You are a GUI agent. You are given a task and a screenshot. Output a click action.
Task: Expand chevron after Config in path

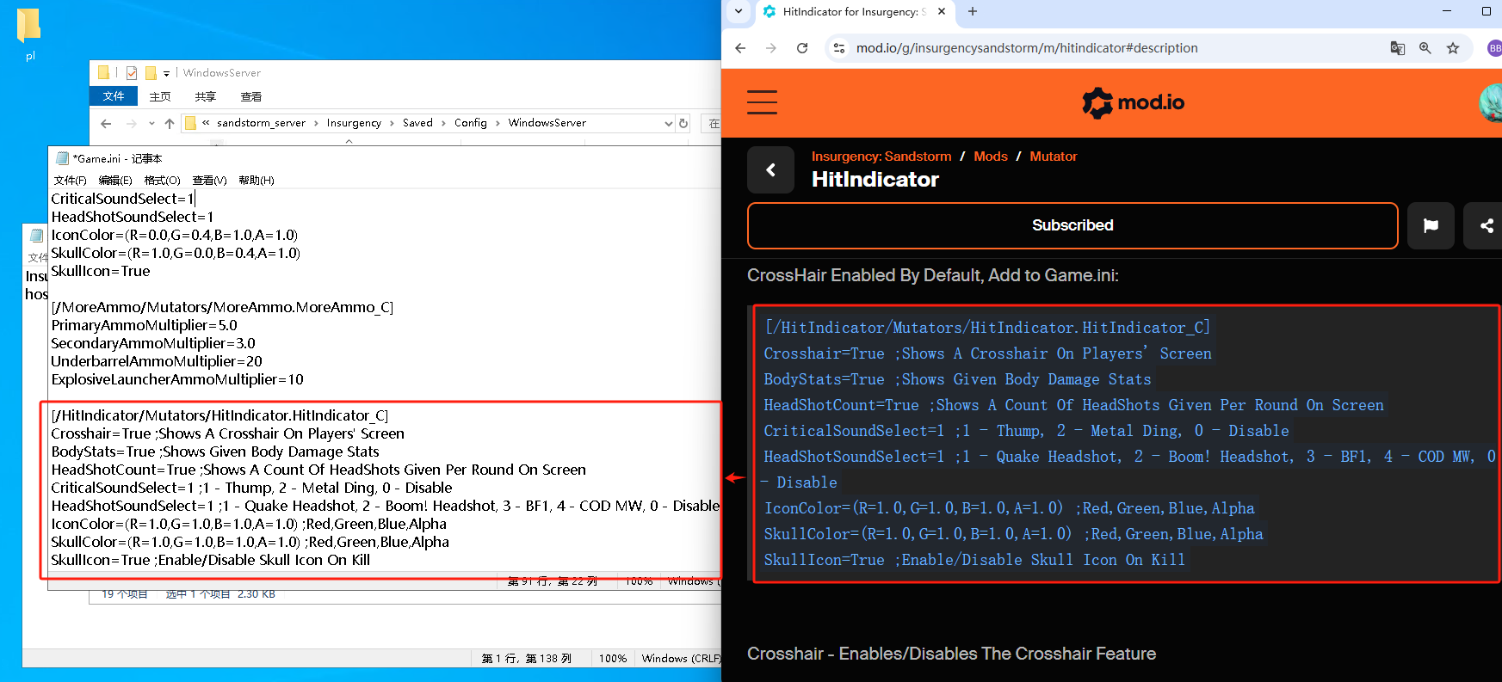coord(498,123)
